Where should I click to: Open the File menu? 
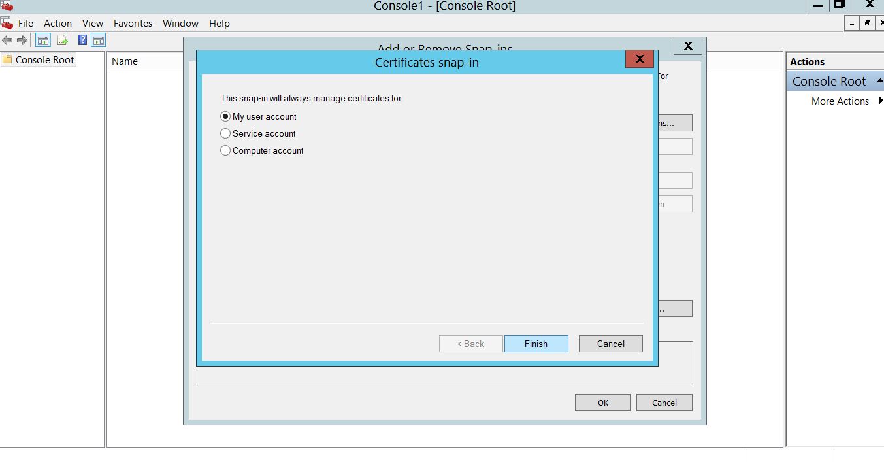point(25,23)
